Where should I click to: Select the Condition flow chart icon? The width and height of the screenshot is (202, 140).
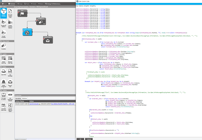tap(4, 46)
